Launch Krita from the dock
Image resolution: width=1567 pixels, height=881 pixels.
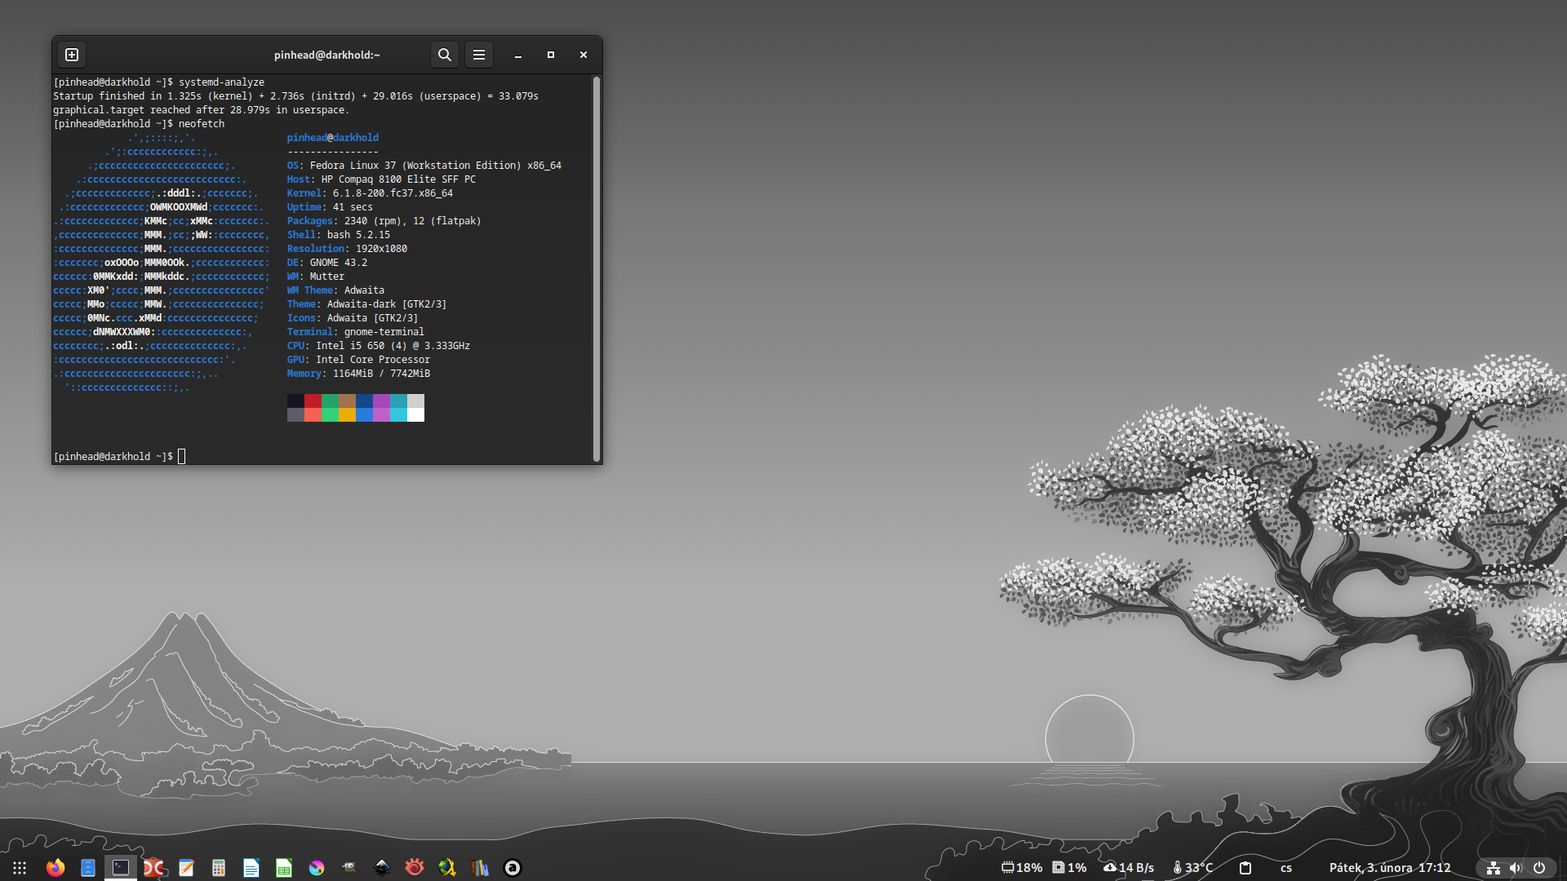(317, 868)
